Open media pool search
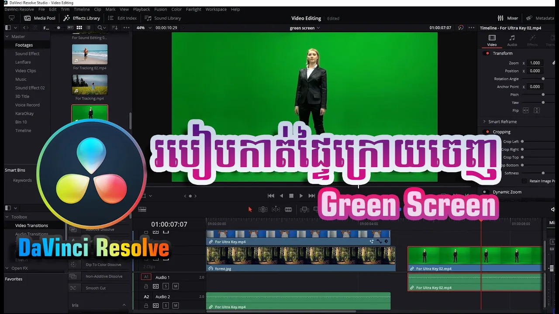Viewport: 559px width, 314px height. (x=100, y=27)
